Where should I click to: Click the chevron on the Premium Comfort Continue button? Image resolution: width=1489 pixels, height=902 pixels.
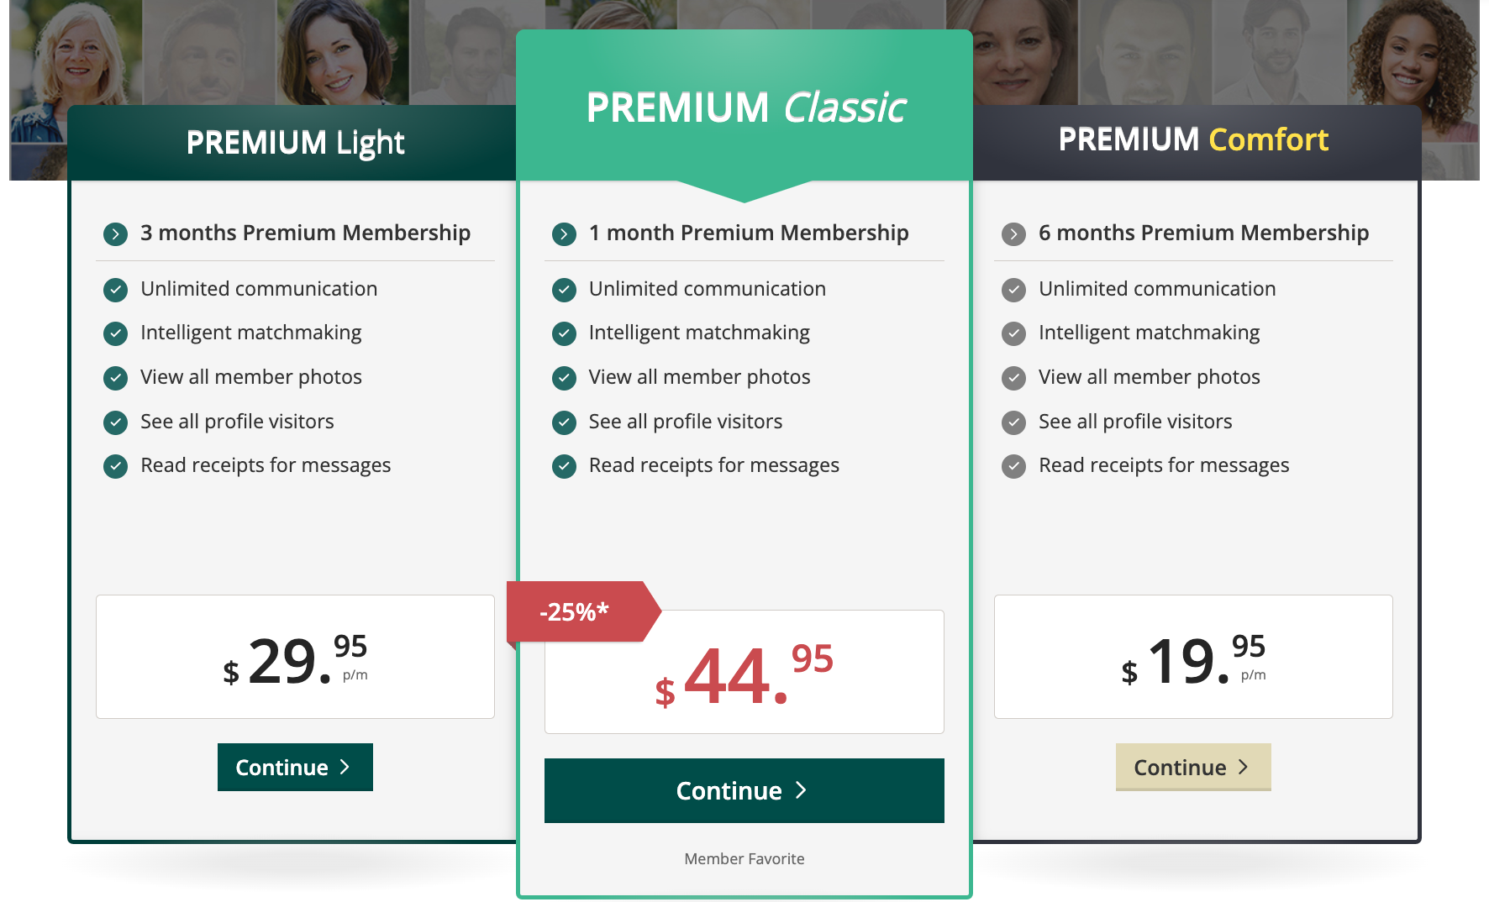pos(1243,767)
